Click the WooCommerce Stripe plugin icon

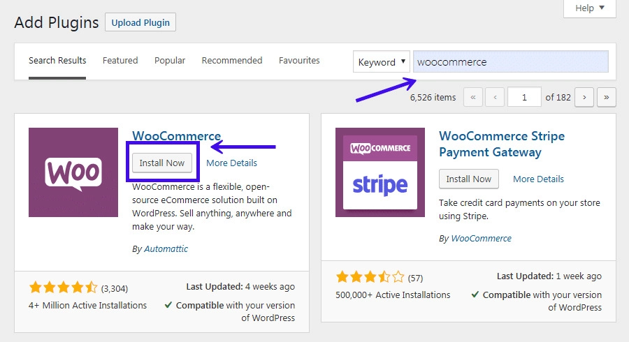(380, 172)
